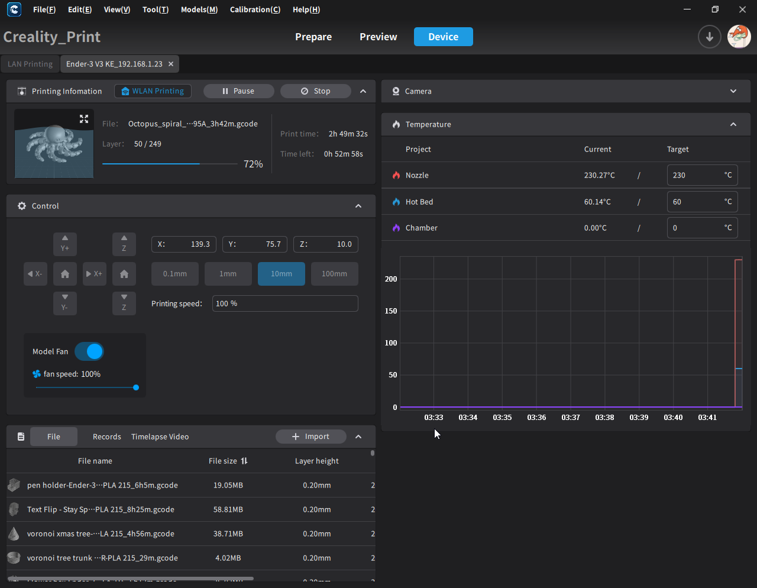This screenshot has height=588, width=757.
Task: Pause the current print
Action: pos(239,91)
